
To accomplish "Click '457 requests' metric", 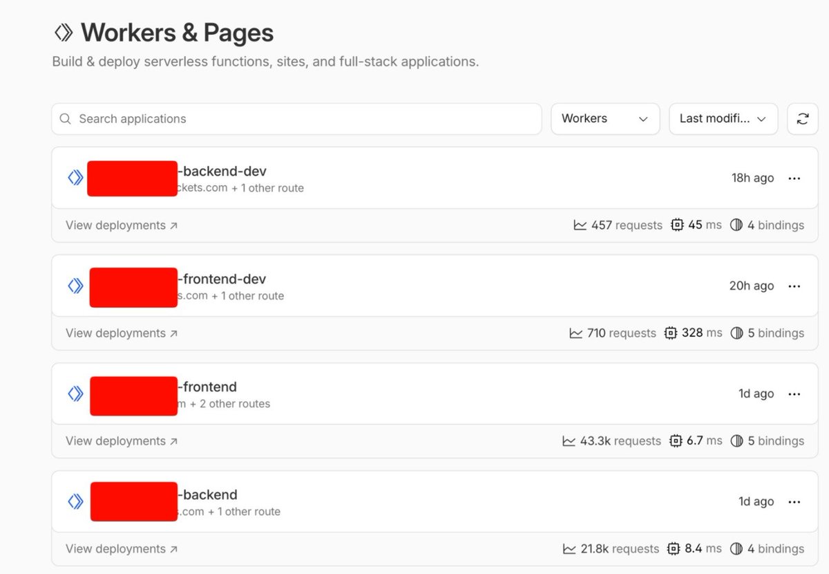I will point(627,225).
